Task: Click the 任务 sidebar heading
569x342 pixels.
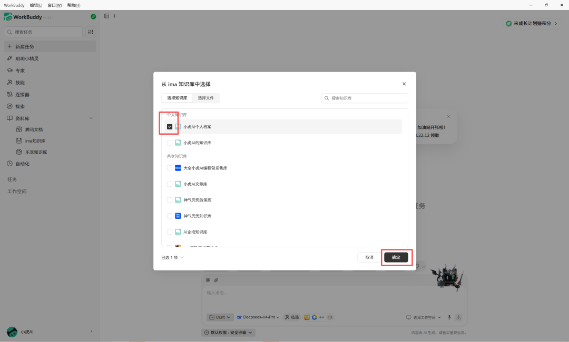Action: pyautogui.click(x=12, y=179)
